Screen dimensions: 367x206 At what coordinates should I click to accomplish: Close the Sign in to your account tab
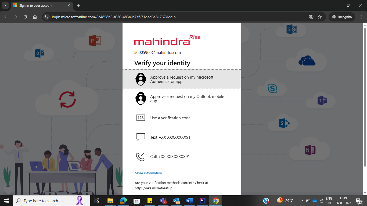[69, 5]
